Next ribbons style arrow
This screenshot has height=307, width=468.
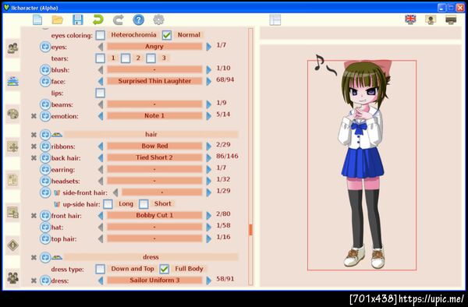click(208, 146)
